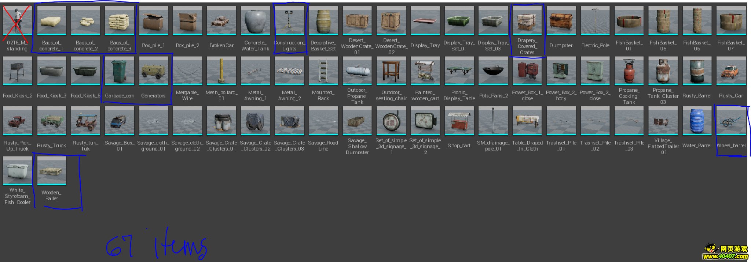Select the Shop_cart asset
This screenshot has width=751, height=262.
click(x=459, y=121)
